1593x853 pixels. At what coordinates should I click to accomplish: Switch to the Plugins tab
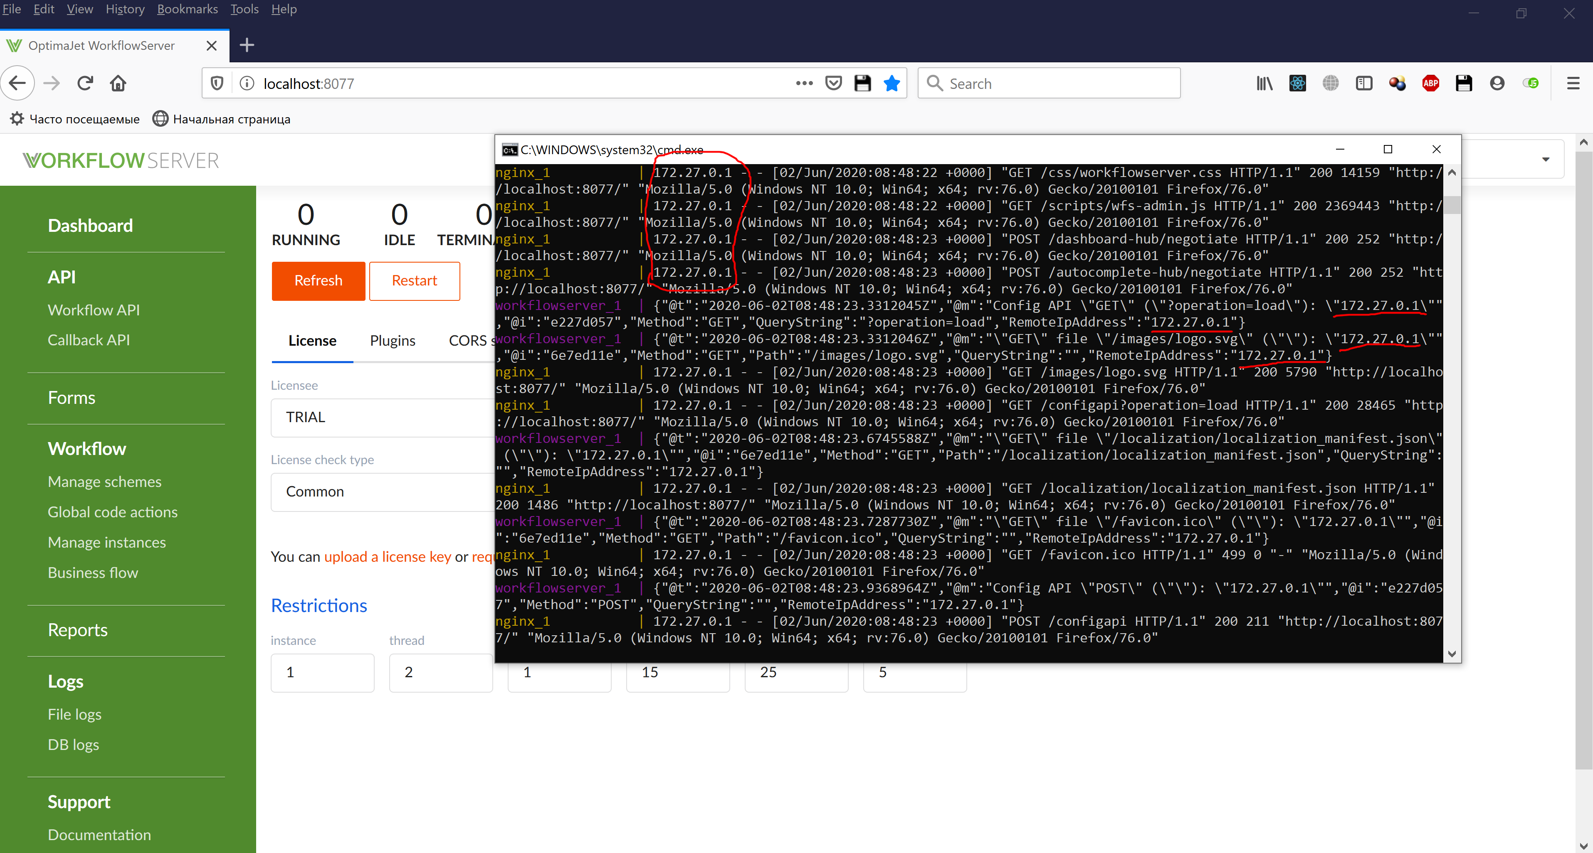point(393,341)
